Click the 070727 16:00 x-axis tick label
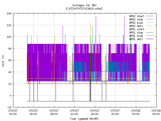 [x=95, y=112]
